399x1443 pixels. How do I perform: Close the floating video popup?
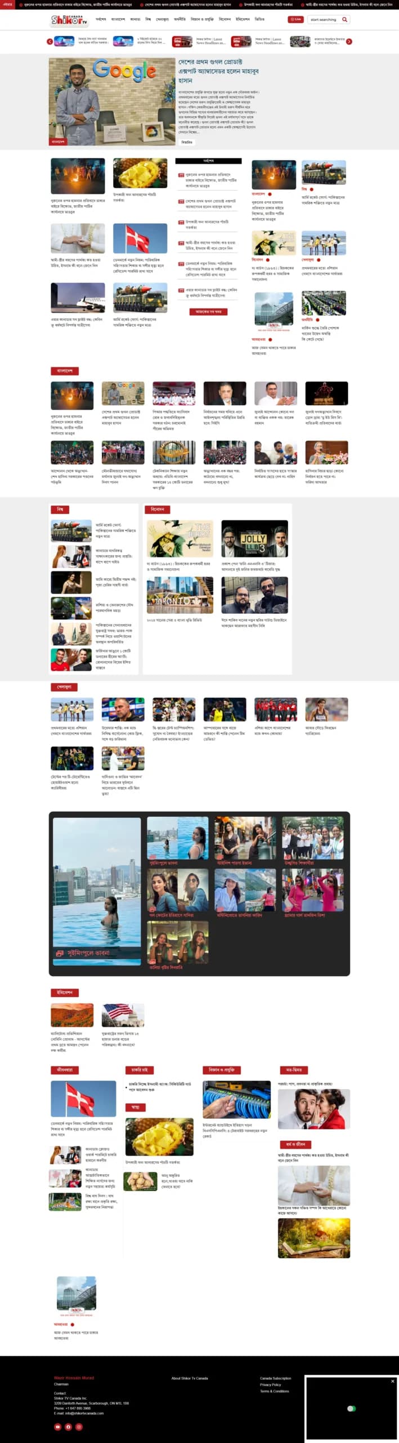point(393,1381)
